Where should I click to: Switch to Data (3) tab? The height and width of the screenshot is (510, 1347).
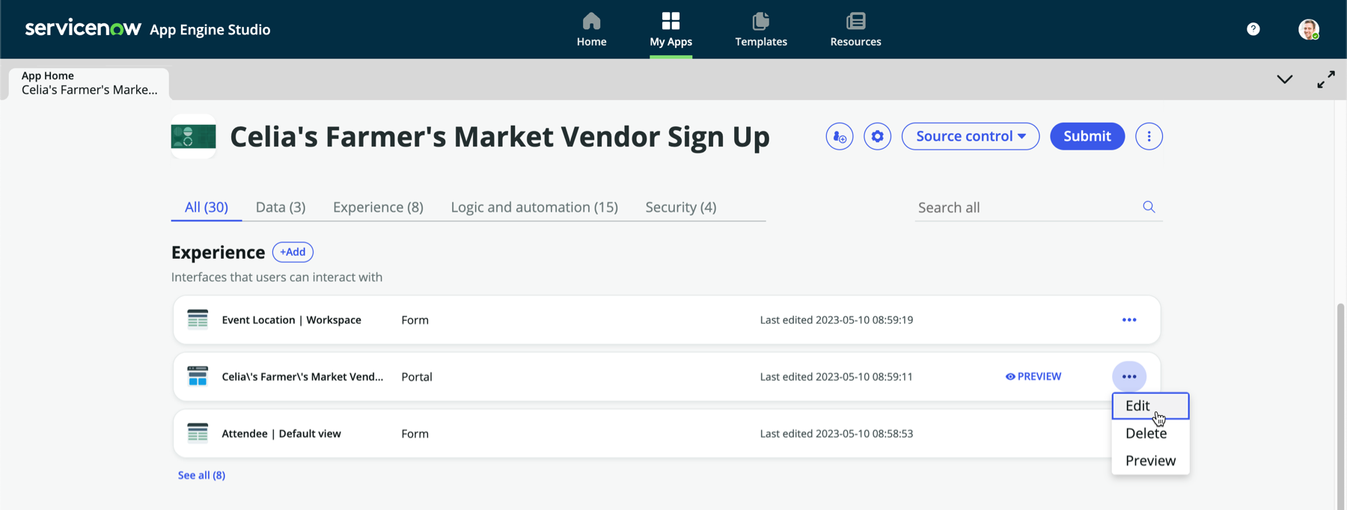281,207
